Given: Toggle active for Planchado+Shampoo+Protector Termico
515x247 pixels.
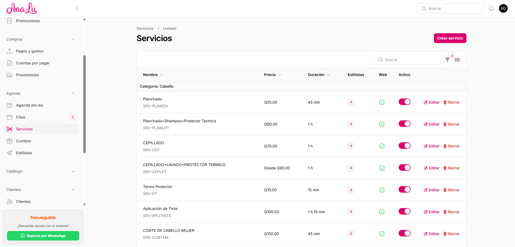Looking at the screenshot, I should [x=404, y=124].
